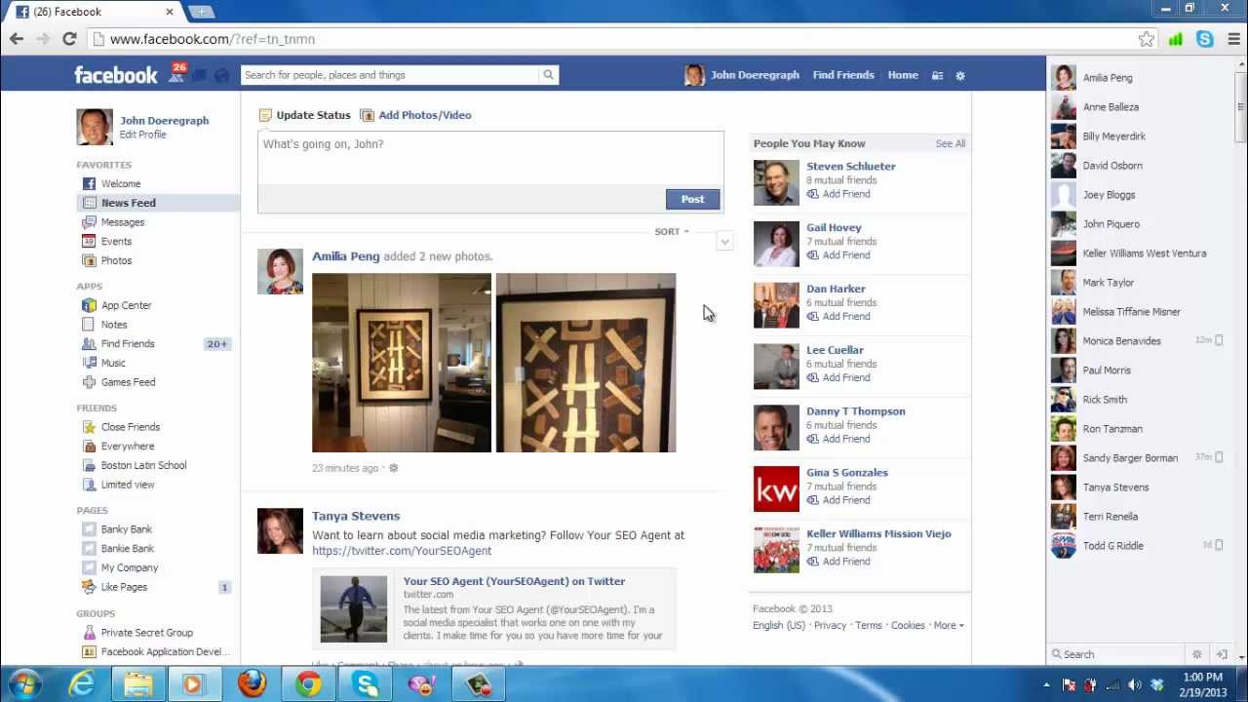Viewport: 1248px width, 702px height.
Task: Open Keller Williams Mission Viejo suggestion
Action: (x=878, y=534)
